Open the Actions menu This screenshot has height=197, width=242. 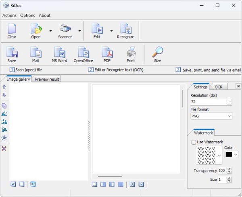(x=9, y=15)
